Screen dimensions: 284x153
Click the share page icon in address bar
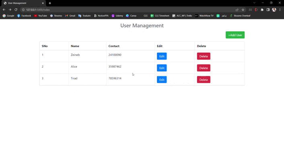237,10
